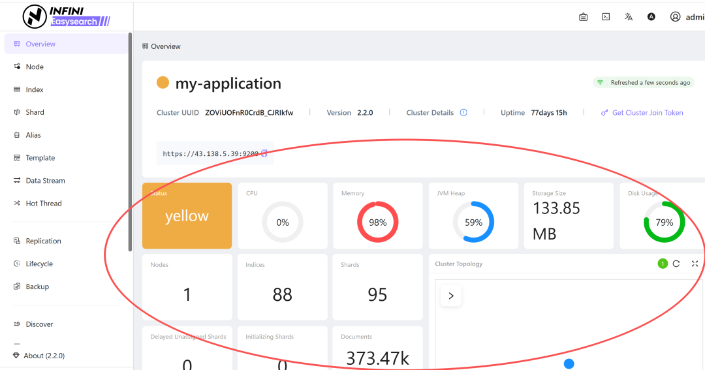705x370 pixels.
Task: Click the sidebar vertical scrollbar
Action: coord(131,142)
